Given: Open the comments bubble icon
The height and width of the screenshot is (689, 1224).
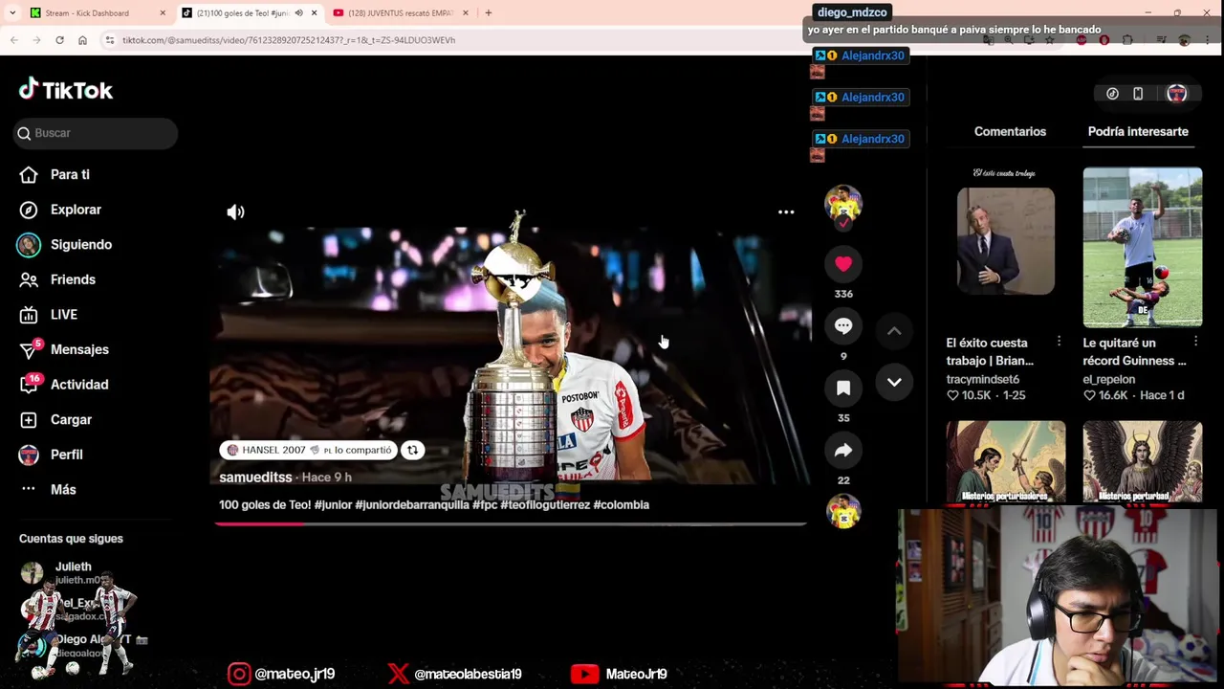Looking at the screenshot, I should click(843, 326).
